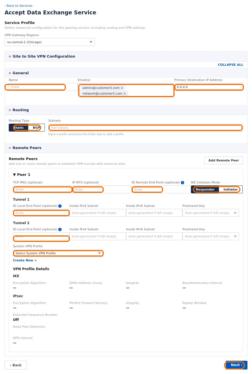Click Tunnel 2 Inside IPv6 Subnet field
Screen dimensions: 252x374
click(x=154, y=236)
